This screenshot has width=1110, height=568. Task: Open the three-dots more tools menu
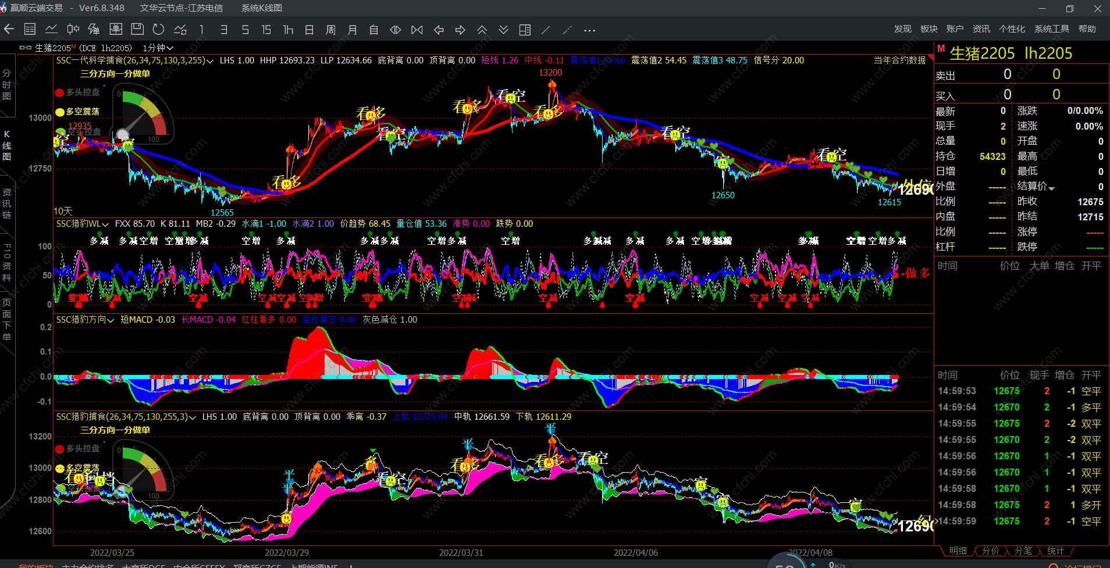[589, 30]
